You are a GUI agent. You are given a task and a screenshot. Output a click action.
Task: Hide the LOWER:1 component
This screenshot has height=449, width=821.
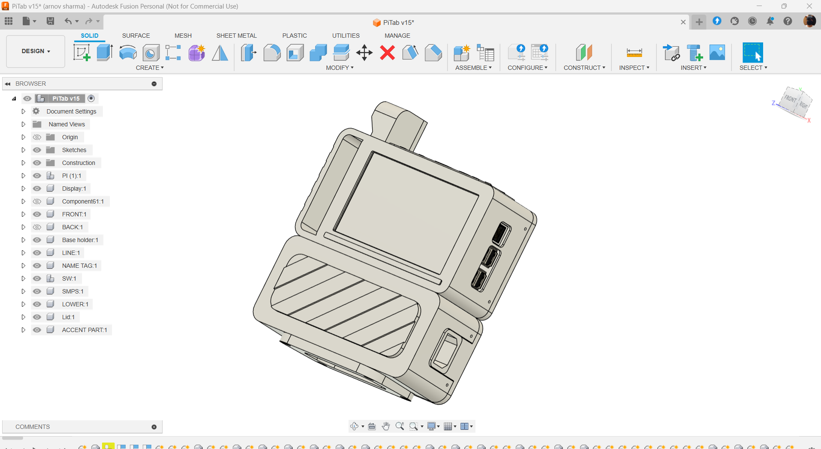coord(37,304)
